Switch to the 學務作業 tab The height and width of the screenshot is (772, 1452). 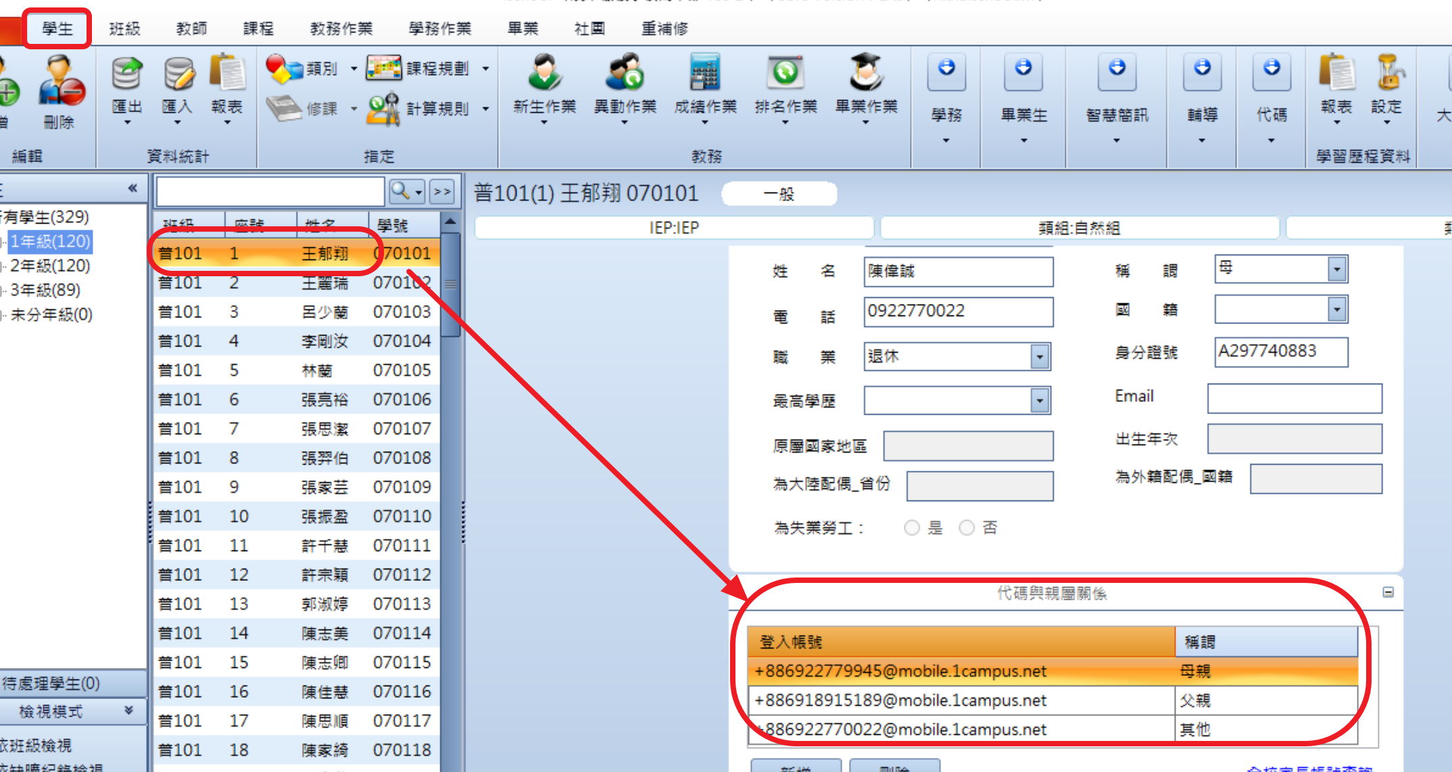(439, 28)
